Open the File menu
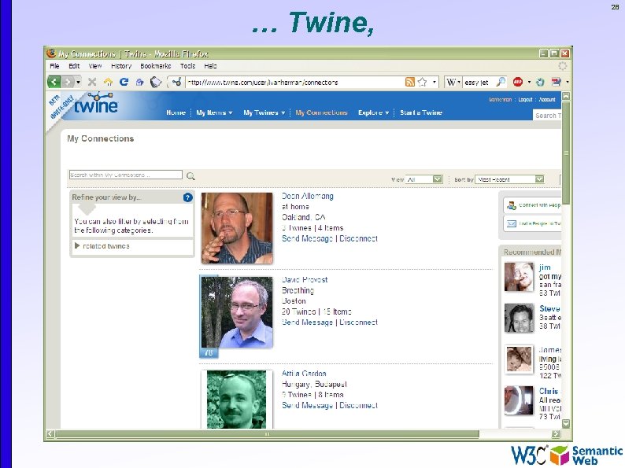Image resolution: width=625 pixels, height=468 pixels. pyautogui.click(x=54, y=66)
